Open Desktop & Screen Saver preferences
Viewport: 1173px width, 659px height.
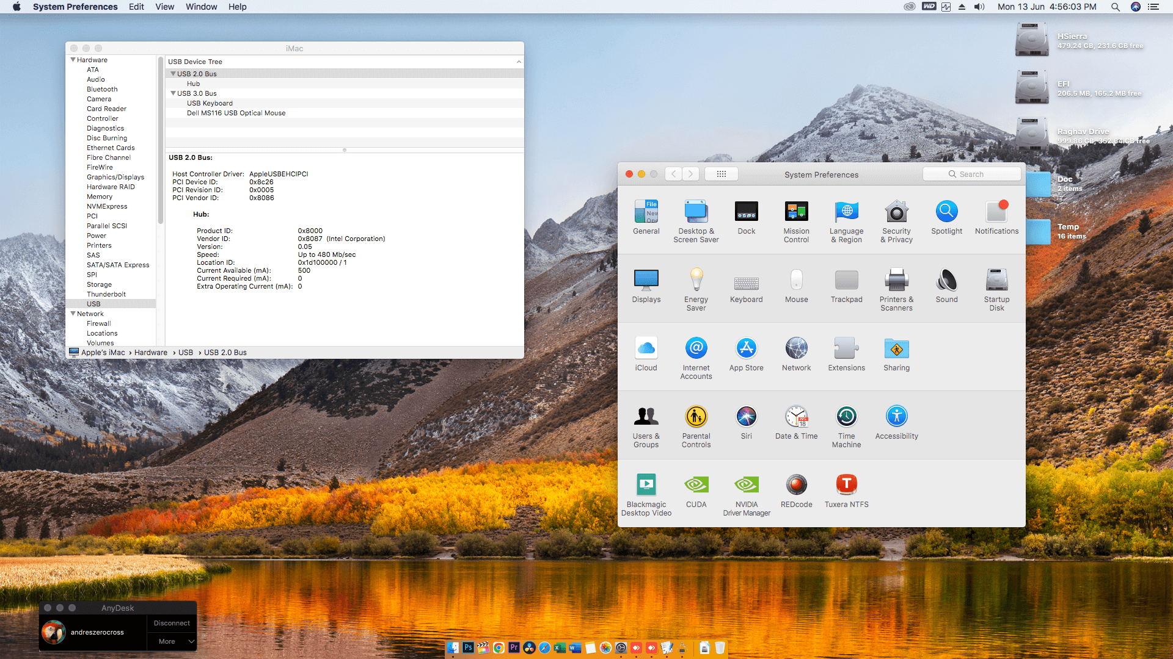tap(696, 221)
